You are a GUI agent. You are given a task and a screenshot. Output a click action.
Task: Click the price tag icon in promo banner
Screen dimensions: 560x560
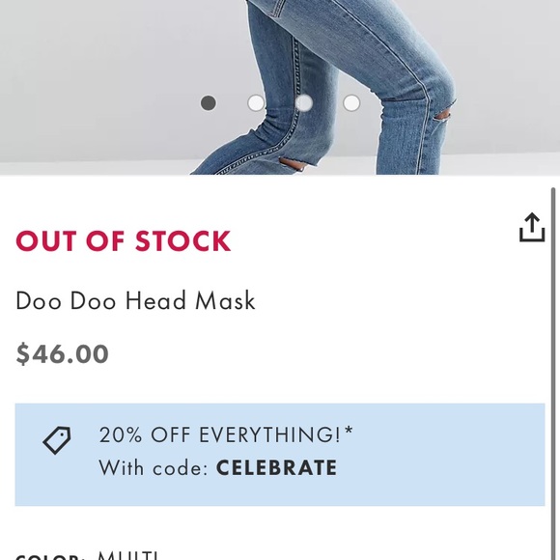pyautogui.click(x=57, y=440)
